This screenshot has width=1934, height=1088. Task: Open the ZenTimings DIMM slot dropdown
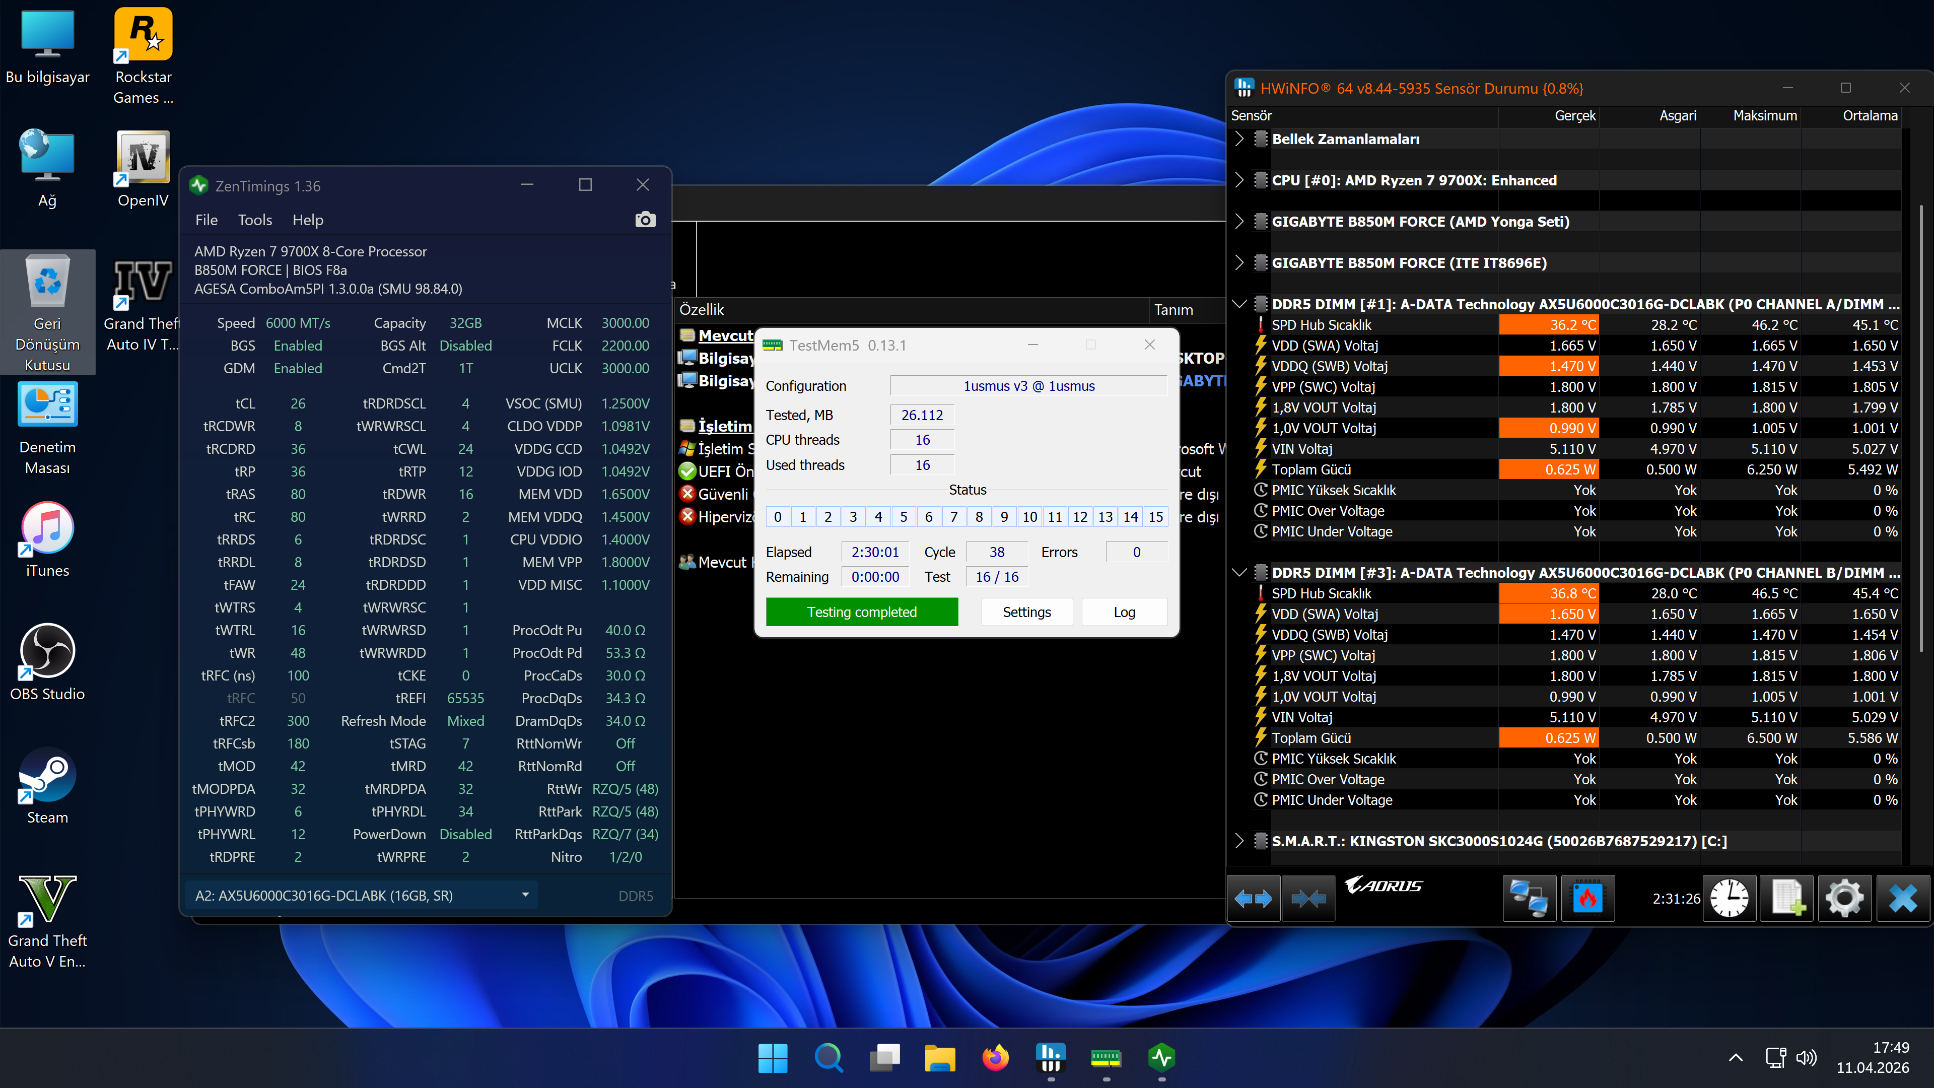coord(362,895)
